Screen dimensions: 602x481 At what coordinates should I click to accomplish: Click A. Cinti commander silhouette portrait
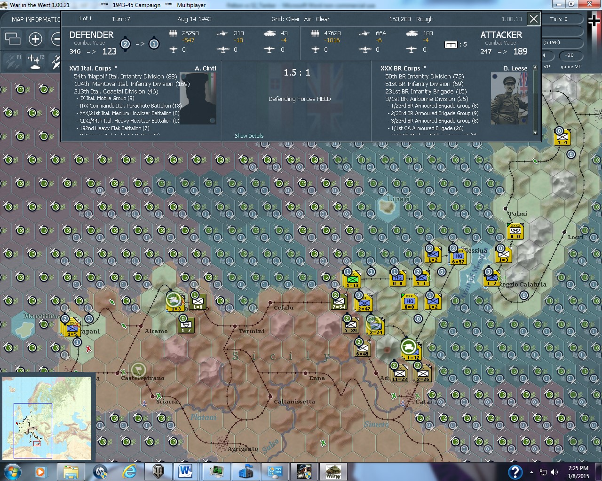click(198, 99)
